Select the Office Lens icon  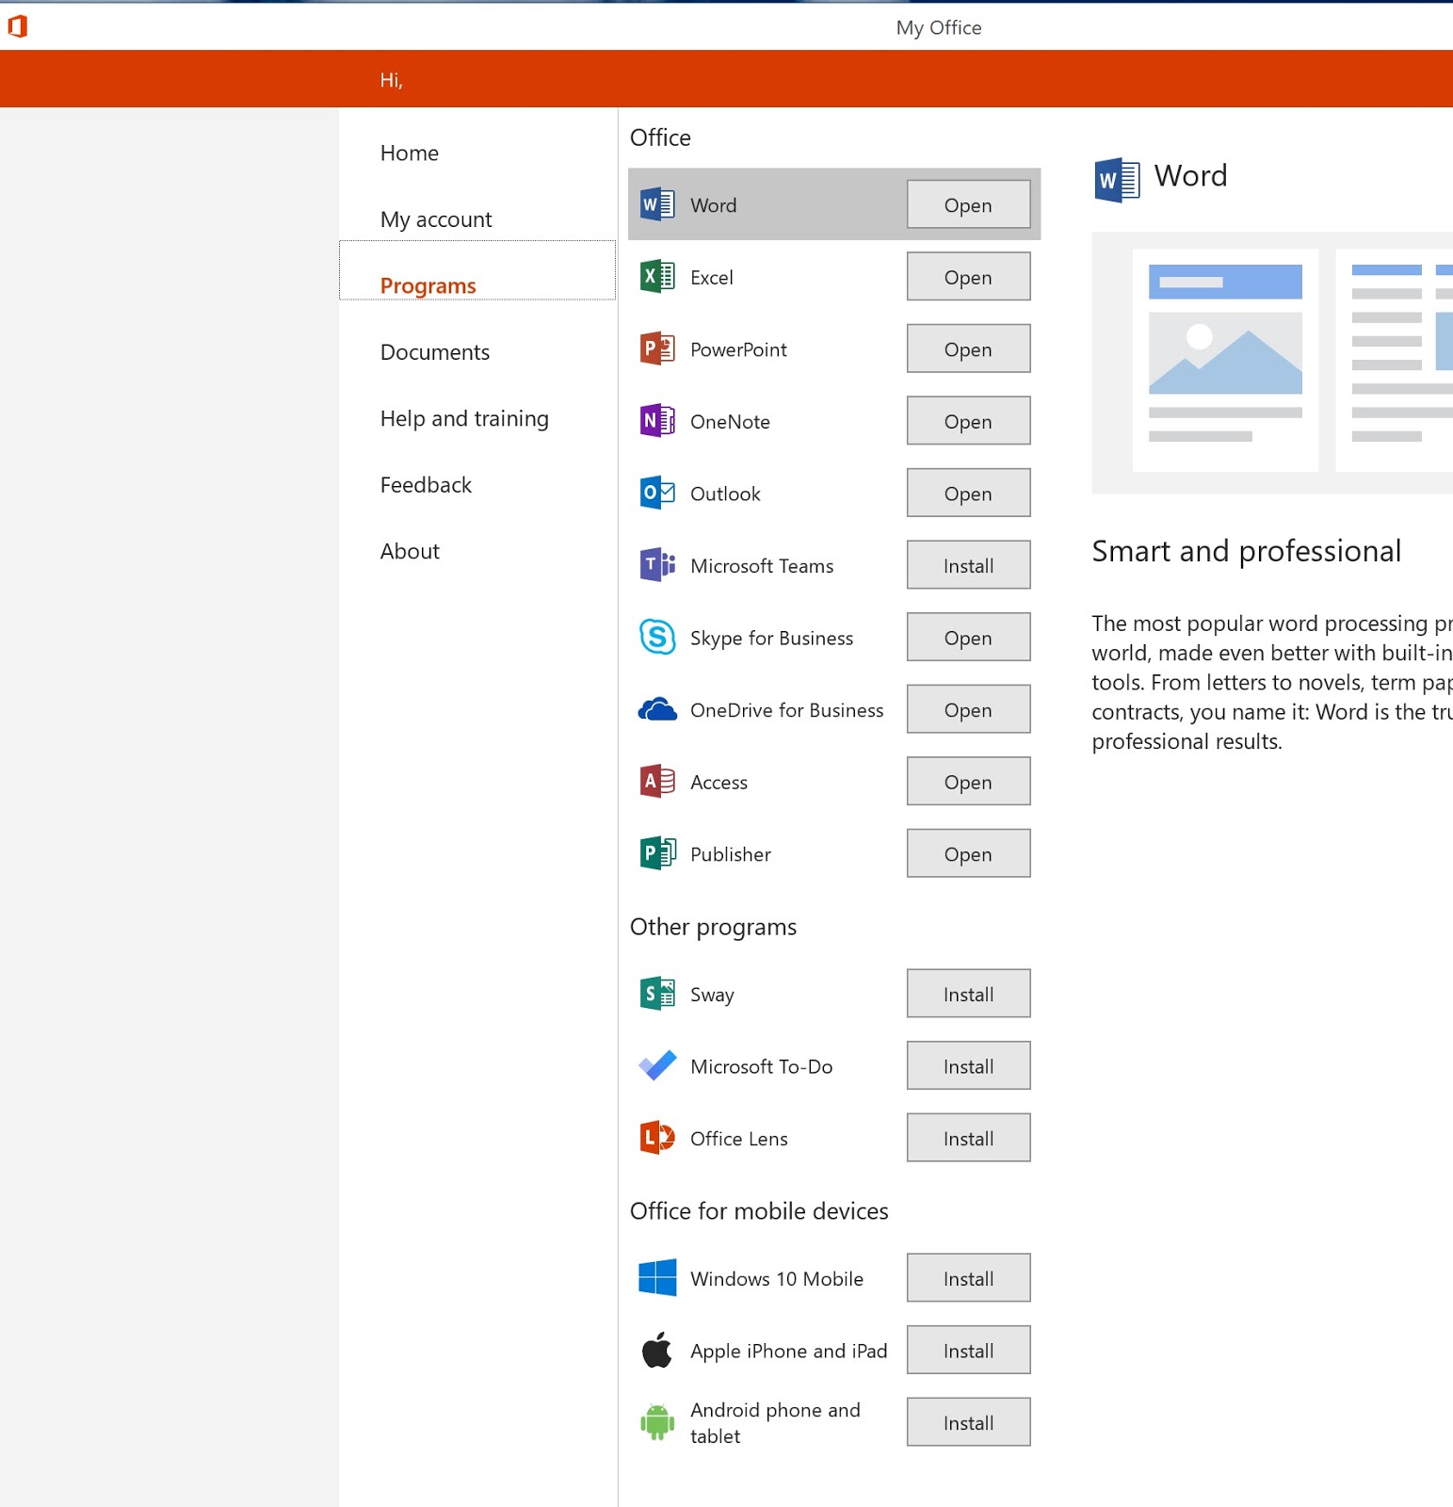coord(657,1138)
